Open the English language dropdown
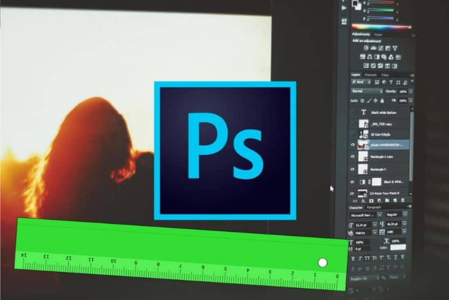The image size is (449, 300). pos(365,279)
